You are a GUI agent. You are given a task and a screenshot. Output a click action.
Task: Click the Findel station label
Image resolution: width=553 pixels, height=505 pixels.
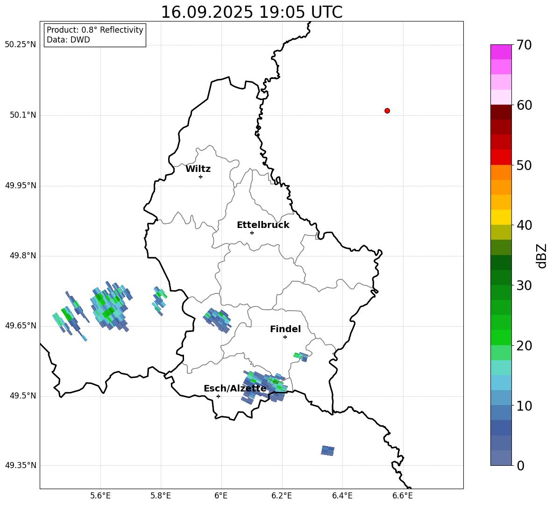[285, 329]
